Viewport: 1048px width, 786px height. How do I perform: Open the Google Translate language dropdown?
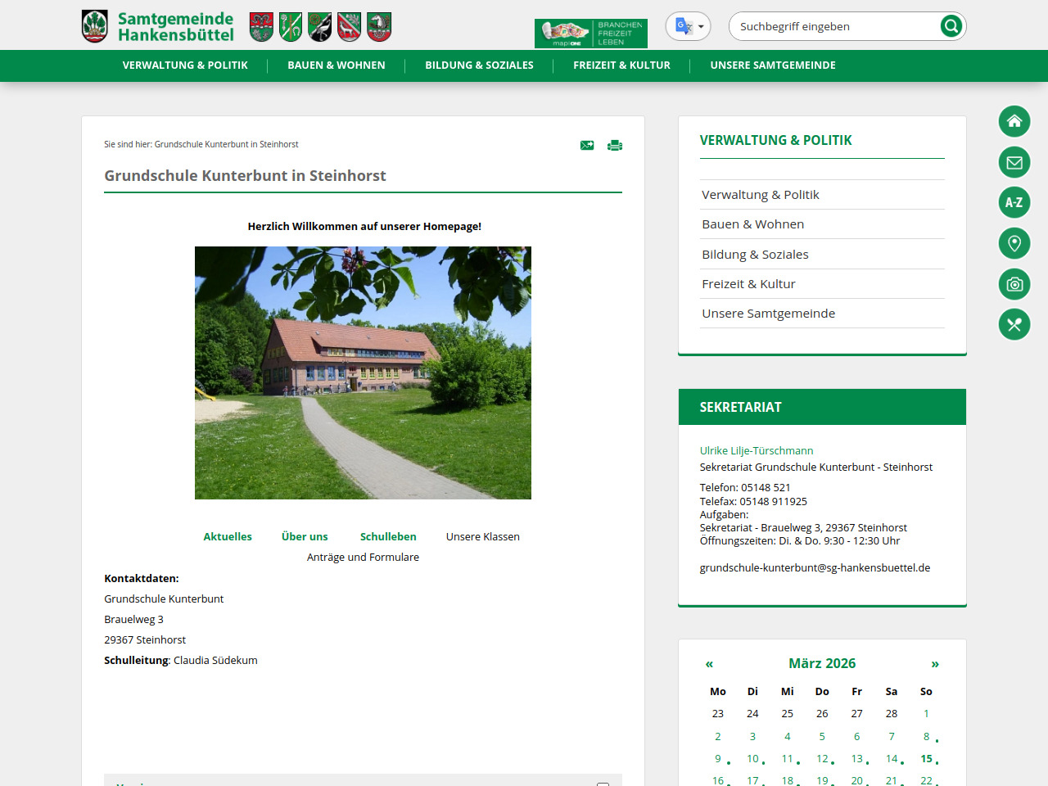[x=688, y=26]
